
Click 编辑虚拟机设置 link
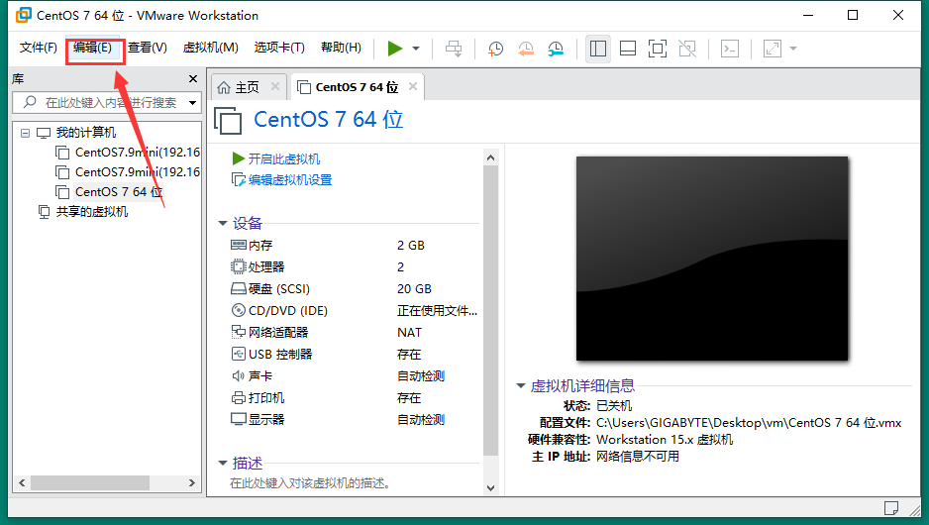(290, 180)
